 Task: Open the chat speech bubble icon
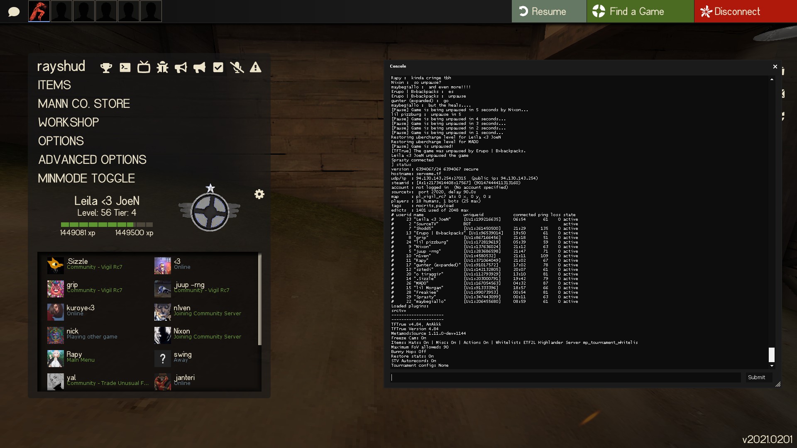click(14, 12)
